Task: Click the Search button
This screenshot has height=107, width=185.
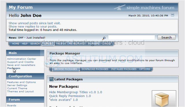Action: [166, 37]
